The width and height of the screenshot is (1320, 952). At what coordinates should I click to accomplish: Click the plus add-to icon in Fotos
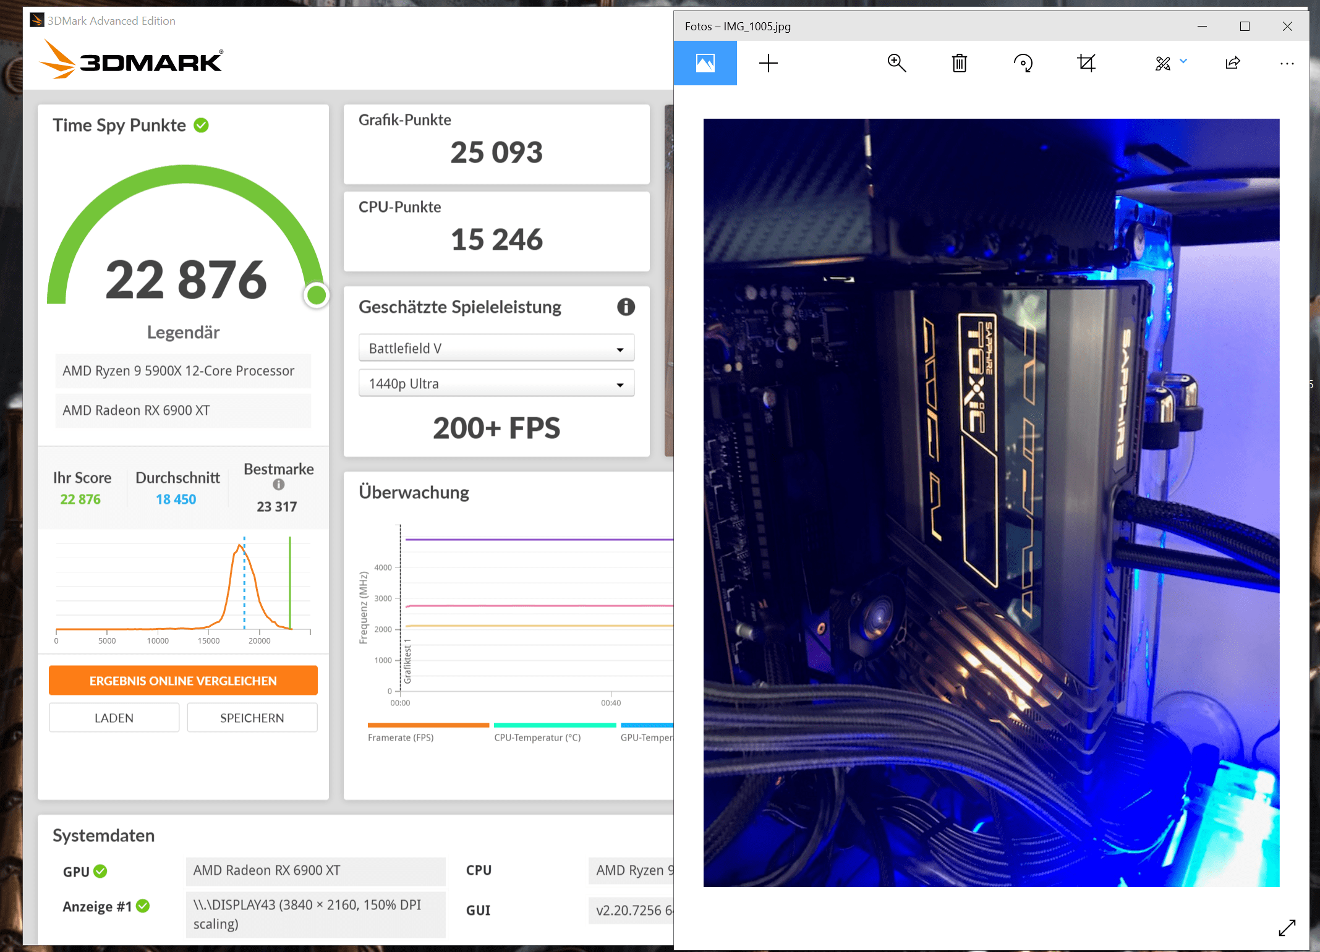[x=768, y=63]
